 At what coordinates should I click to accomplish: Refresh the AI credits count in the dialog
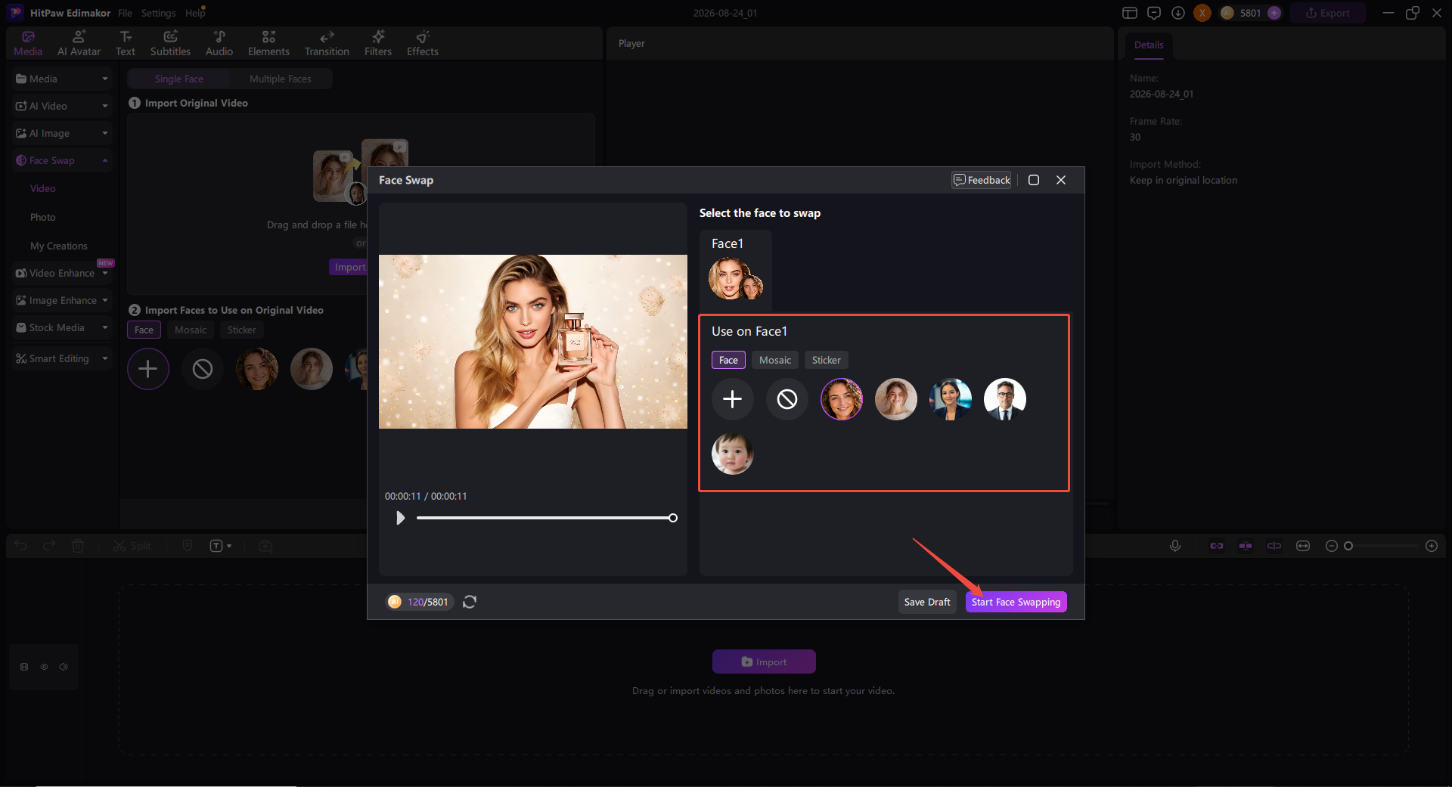coord(470,602)
